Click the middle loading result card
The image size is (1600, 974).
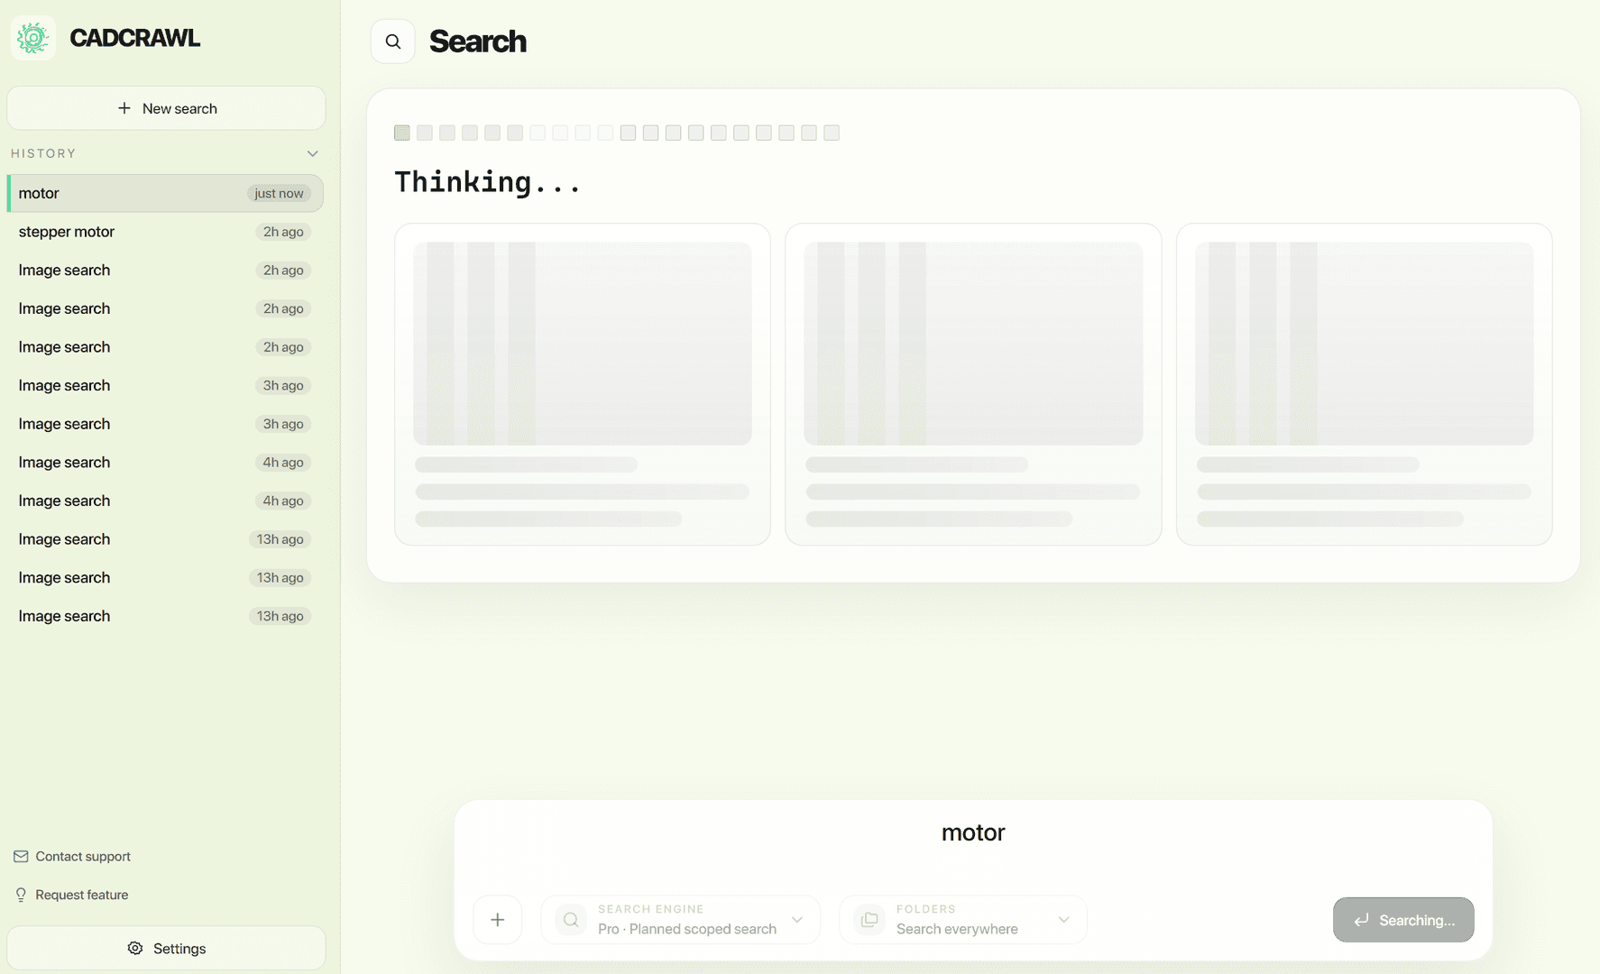coord(973,384)
